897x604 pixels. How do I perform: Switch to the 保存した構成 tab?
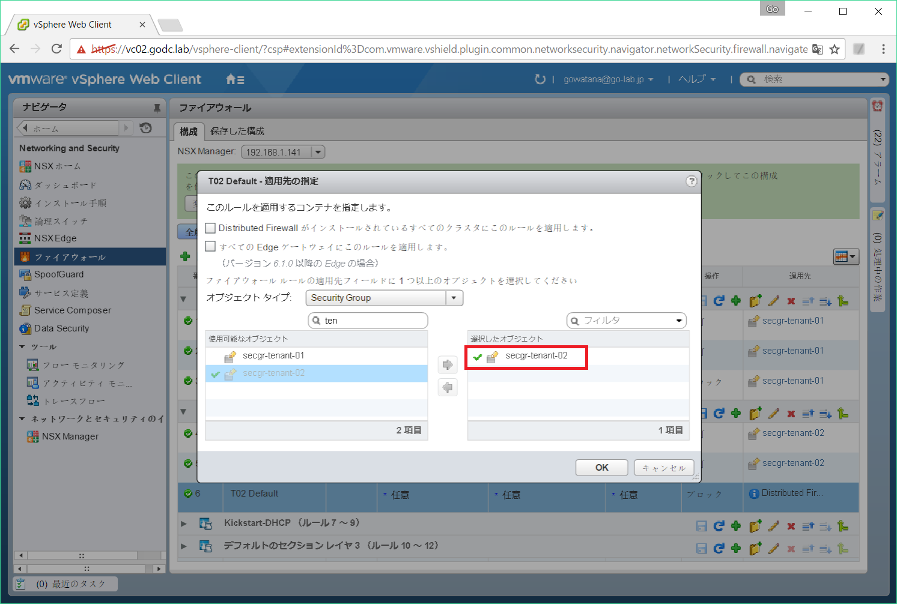pos(237,131)
